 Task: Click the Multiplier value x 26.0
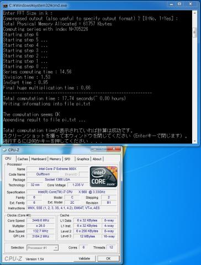tap(40, 226)
